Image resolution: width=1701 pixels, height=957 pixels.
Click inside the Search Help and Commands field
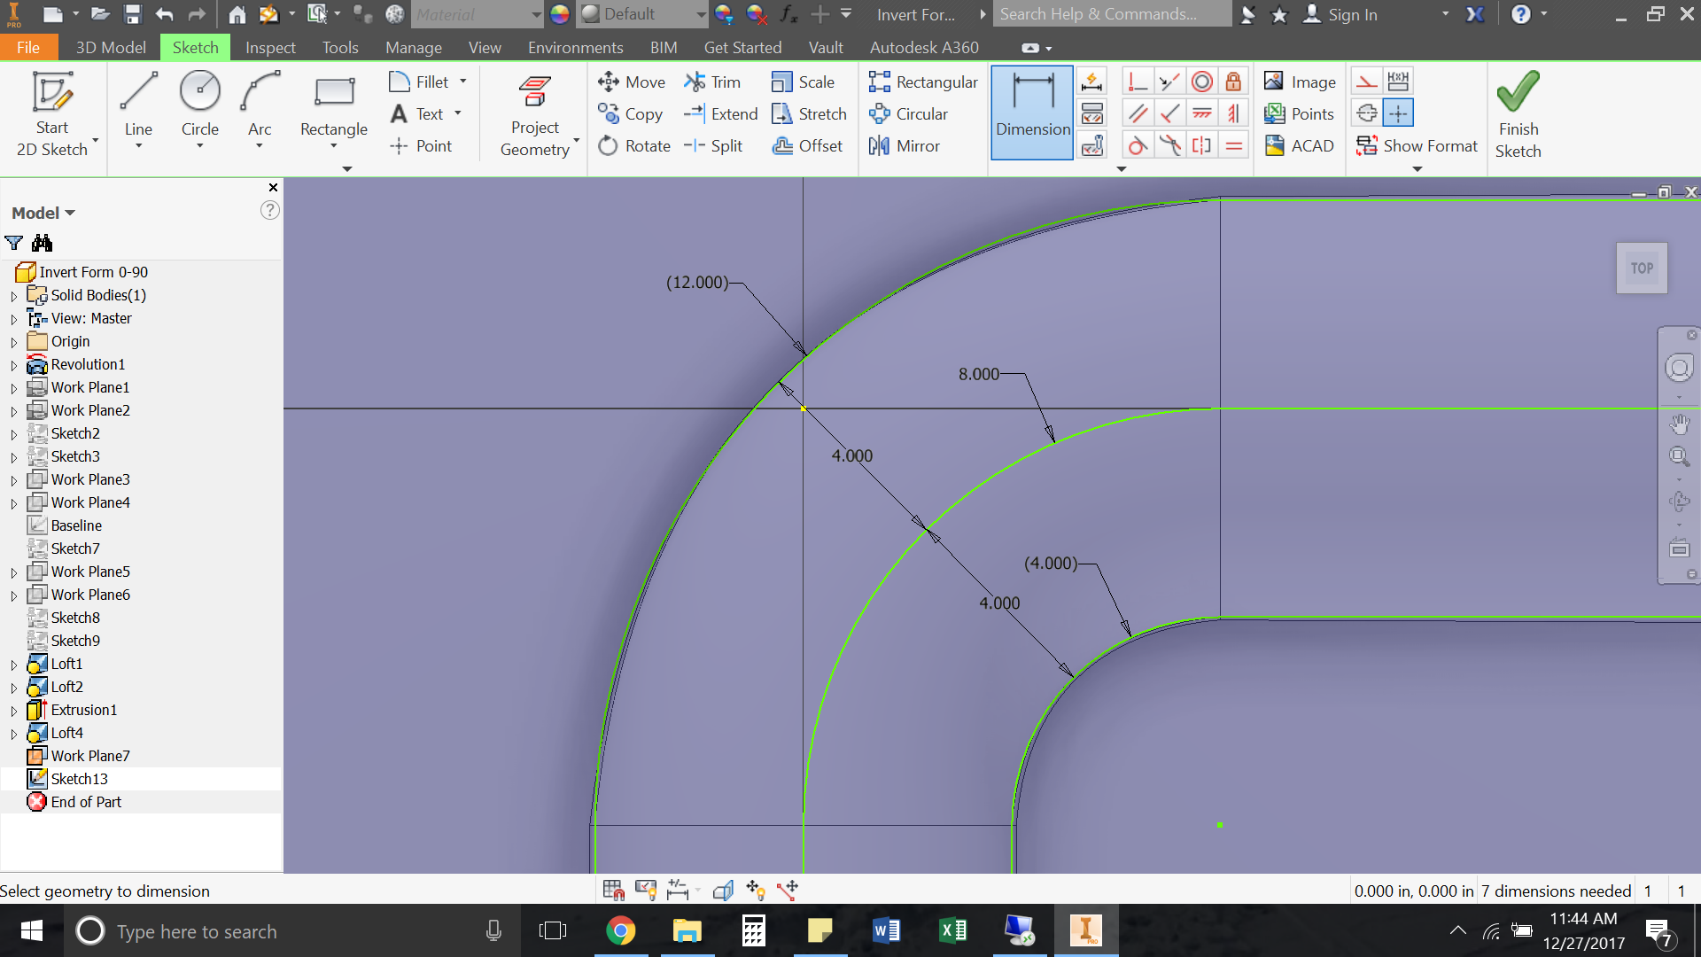coord(1112,14)
